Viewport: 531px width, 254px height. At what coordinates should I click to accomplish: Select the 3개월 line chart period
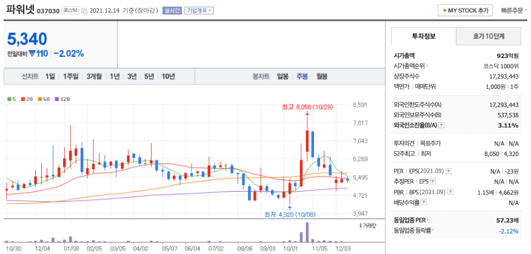[x=94, y=76]
